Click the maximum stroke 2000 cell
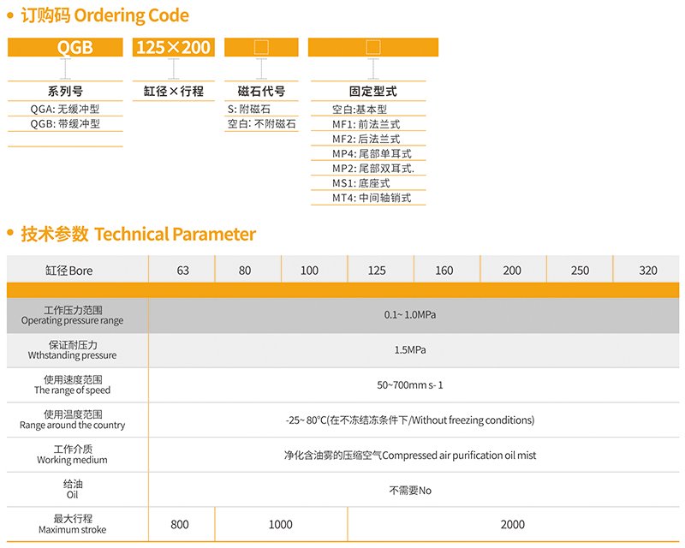 click(512, 524)
